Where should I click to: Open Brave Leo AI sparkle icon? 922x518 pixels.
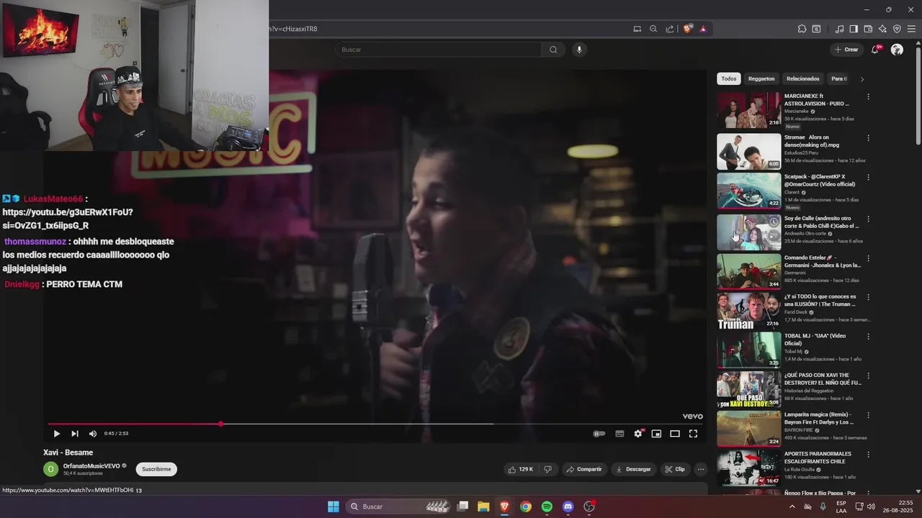(882, 29)
